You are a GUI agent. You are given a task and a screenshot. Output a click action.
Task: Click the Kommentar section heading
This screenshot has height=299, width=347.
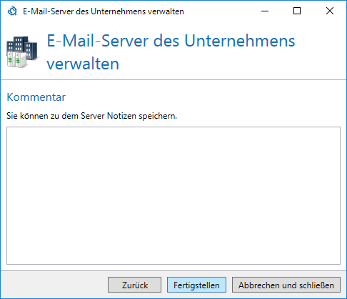point(36,97)
